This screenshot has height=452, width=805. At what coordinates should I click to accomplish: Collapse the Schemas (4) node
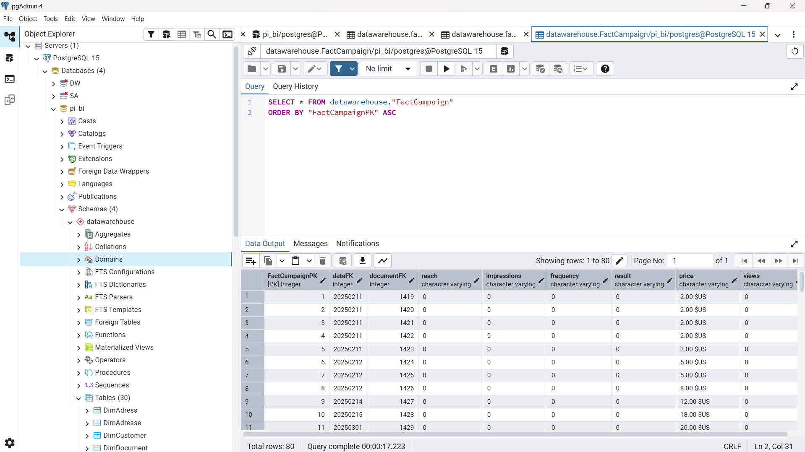[62, 209]
